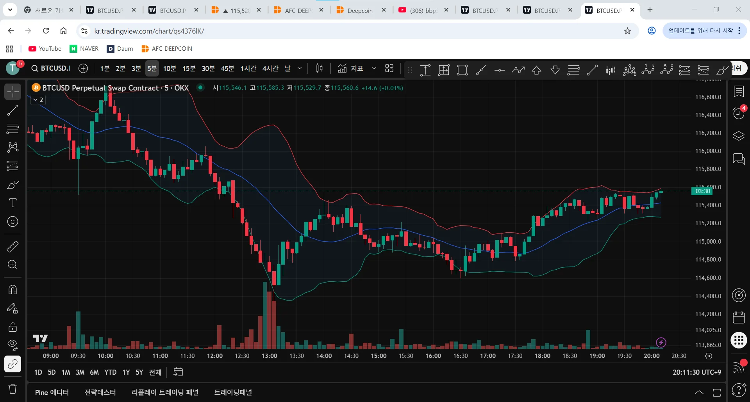750x402 pixels.
Task: Add a symbol with the plus circle
Action: pos(83,68)
